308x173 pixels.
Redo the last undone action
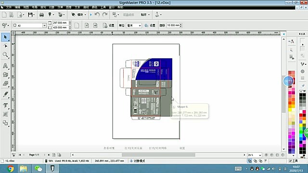pyautogui.click(x=105, y=14)
